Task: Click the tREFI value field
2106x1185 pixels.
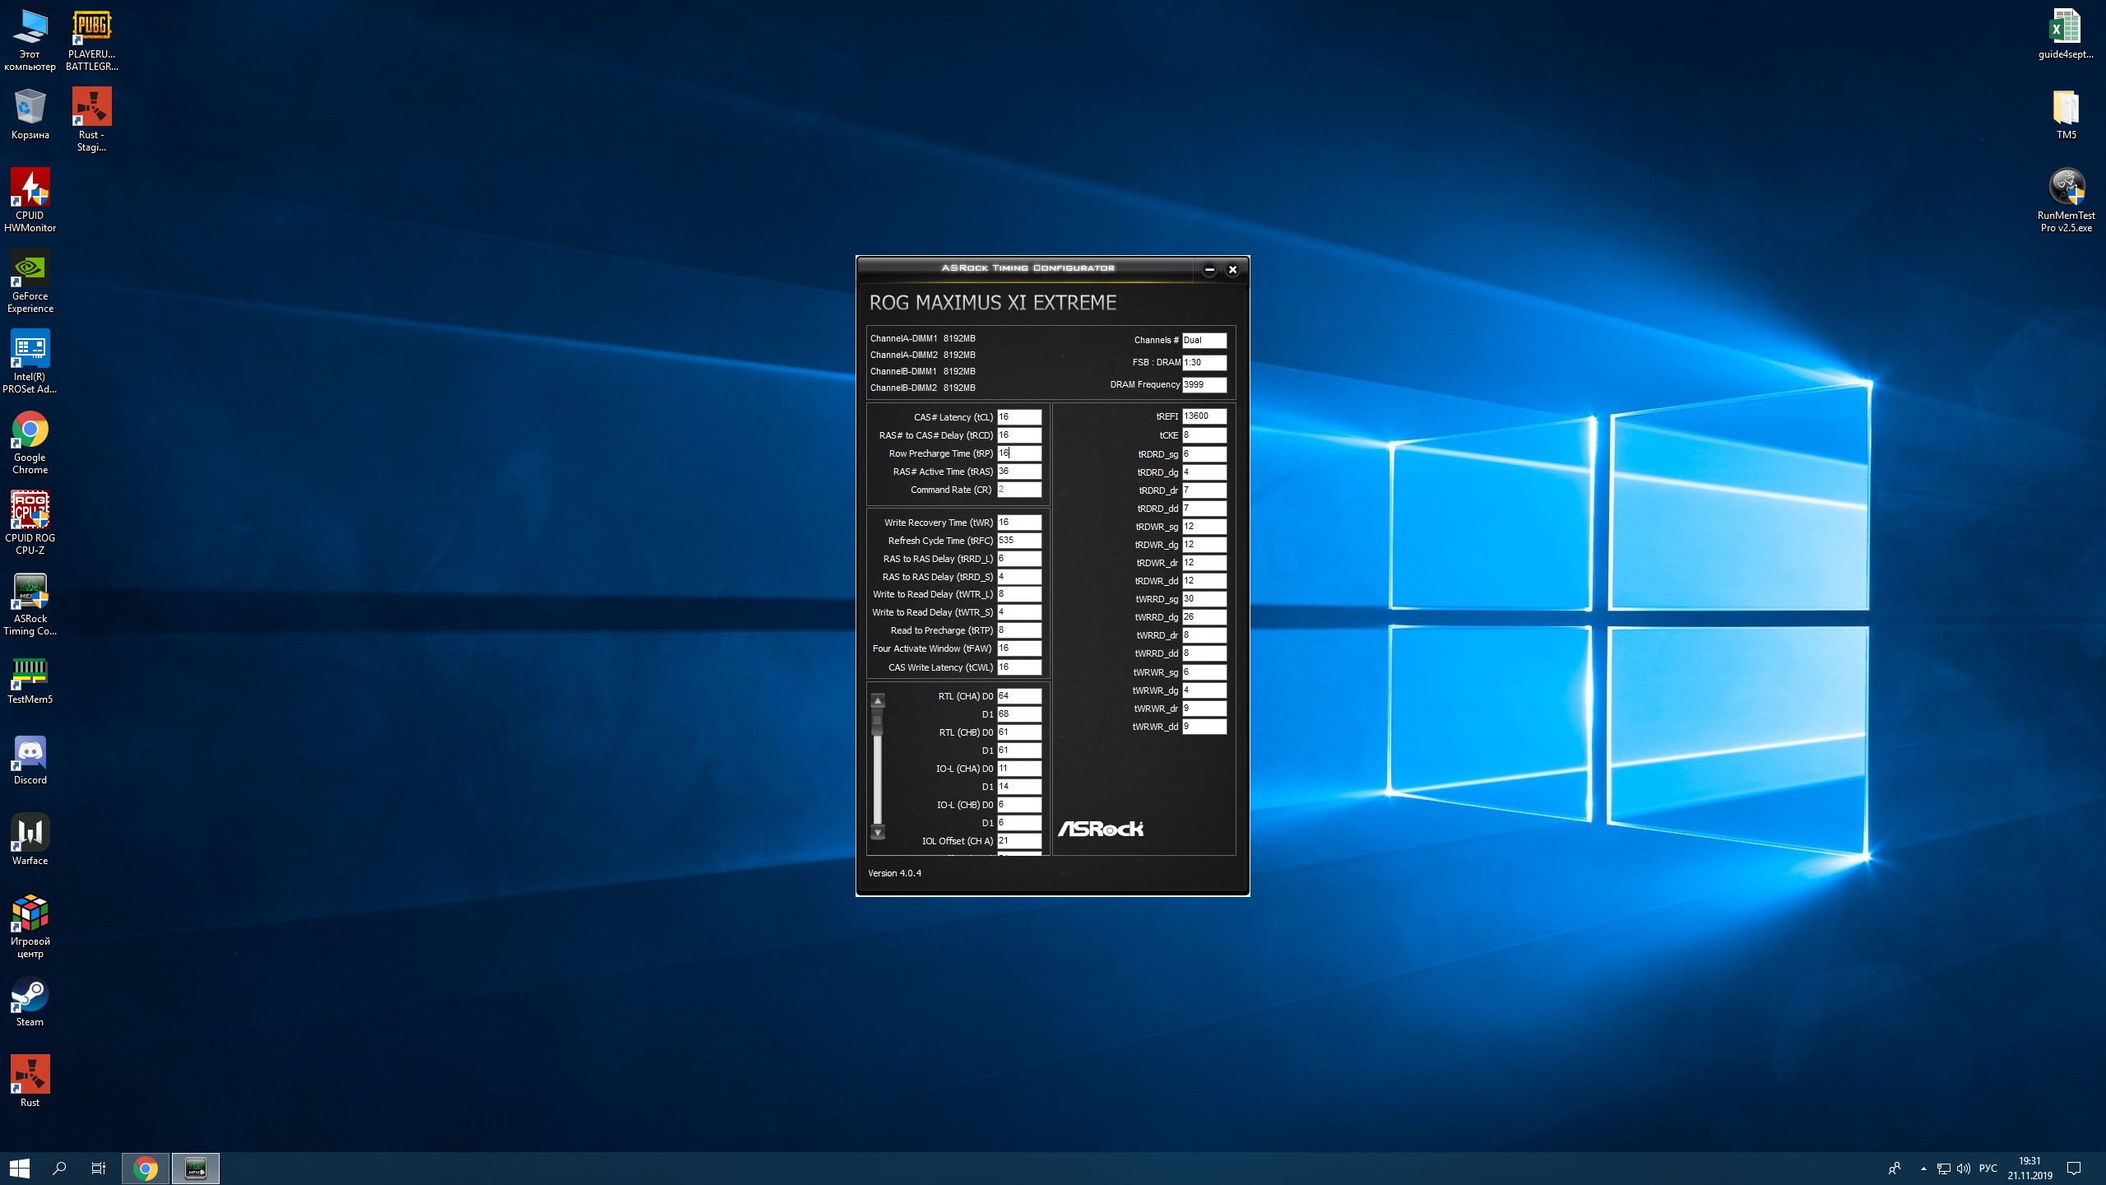Action: [1204, 416]
